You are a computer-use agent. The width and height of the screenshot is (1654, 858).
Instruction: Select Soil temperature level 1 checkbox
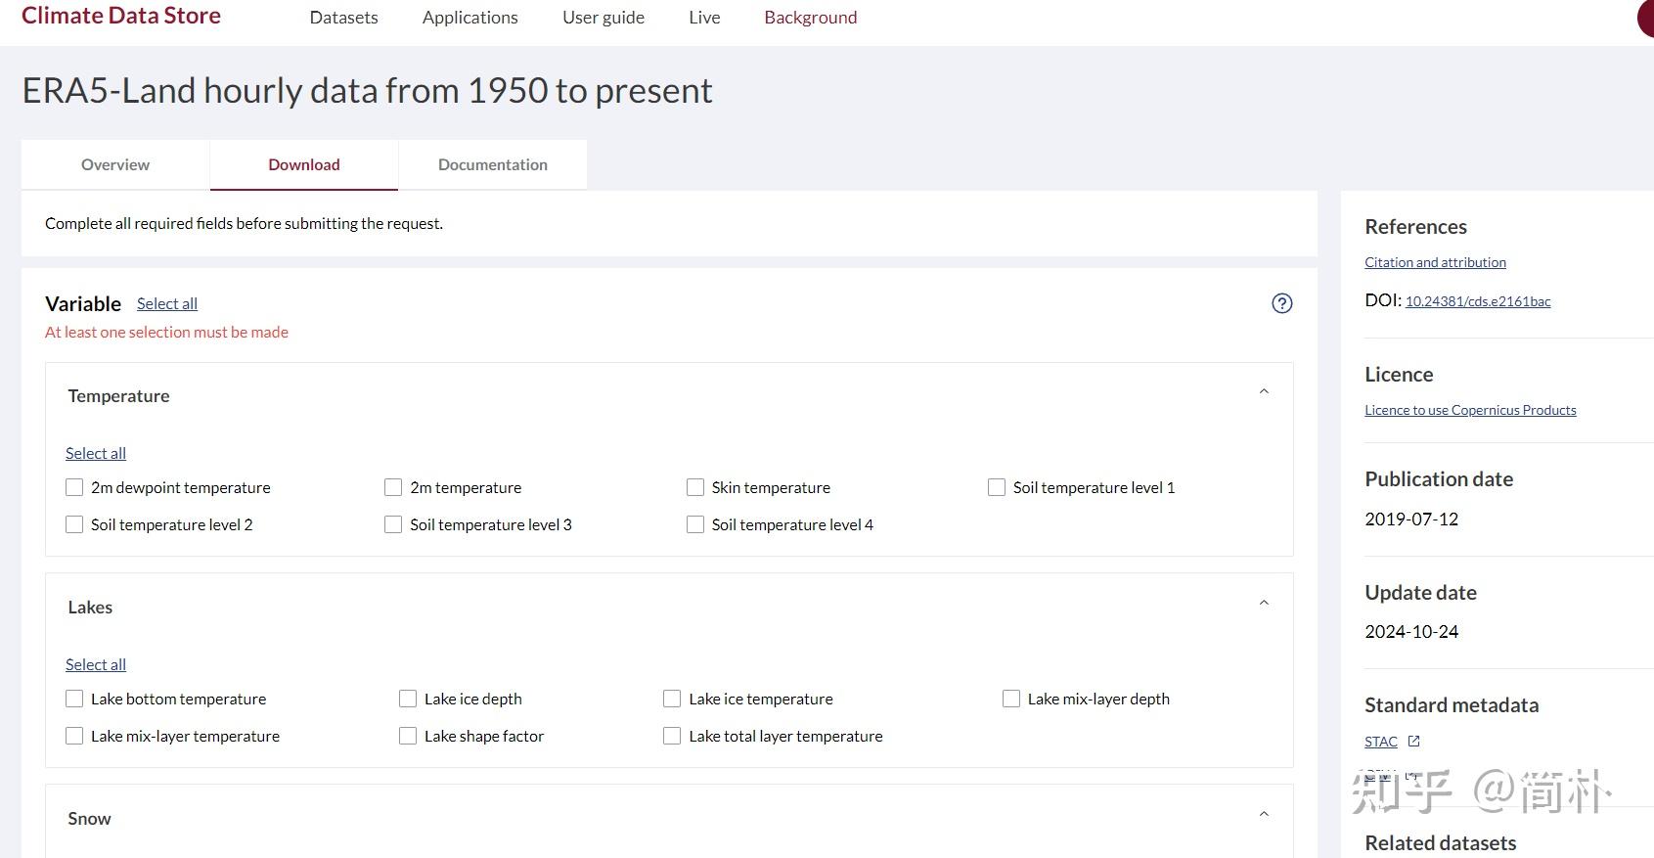[997, 487]
